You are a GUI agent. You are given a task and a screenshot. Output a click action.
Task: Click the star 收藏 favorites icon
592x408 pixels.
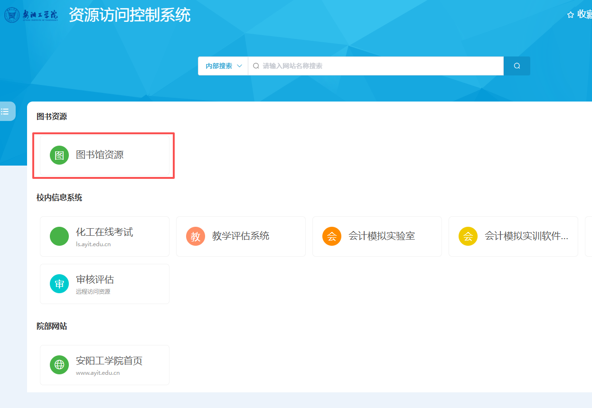pos(571,15)
